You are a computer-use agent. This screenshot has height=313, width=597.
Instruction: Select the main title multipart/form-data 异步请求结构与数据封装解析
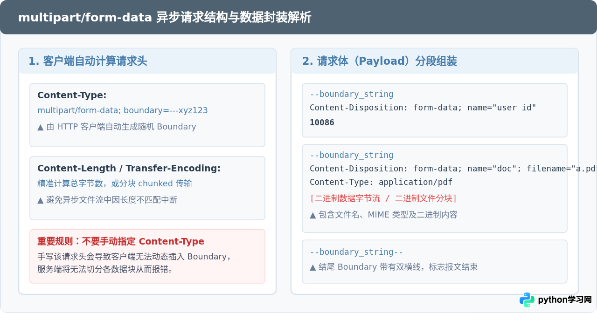[x=165, y=18]
